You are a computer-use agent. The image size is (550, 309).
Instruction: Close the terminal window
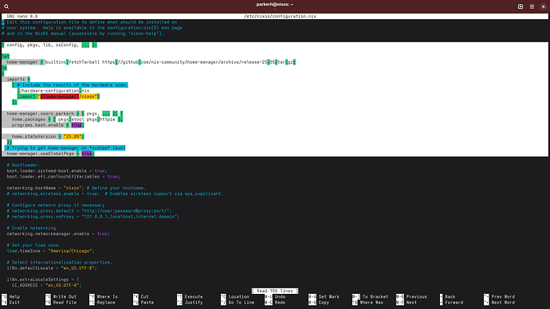544,6
